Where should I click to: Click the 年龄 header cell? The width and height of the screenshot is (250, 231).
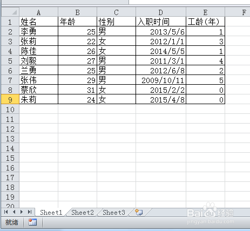(x=78, y=22)
